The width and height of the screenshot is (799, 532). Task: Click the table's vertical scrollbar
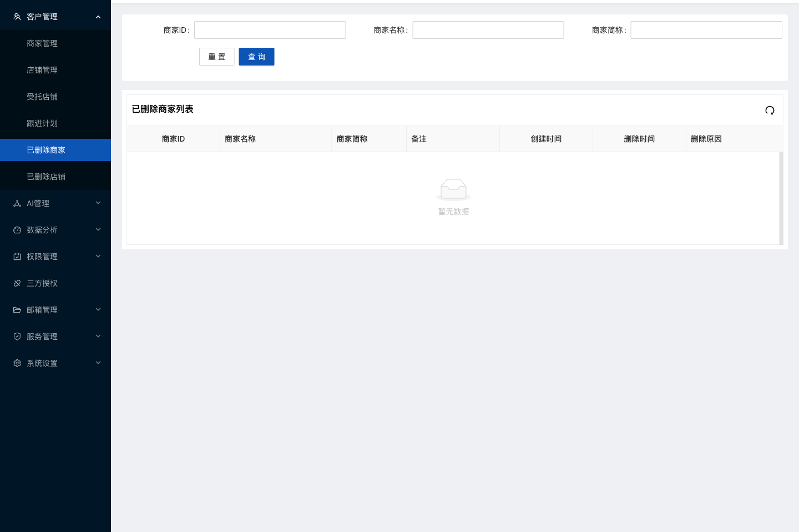tap(781, 198)
